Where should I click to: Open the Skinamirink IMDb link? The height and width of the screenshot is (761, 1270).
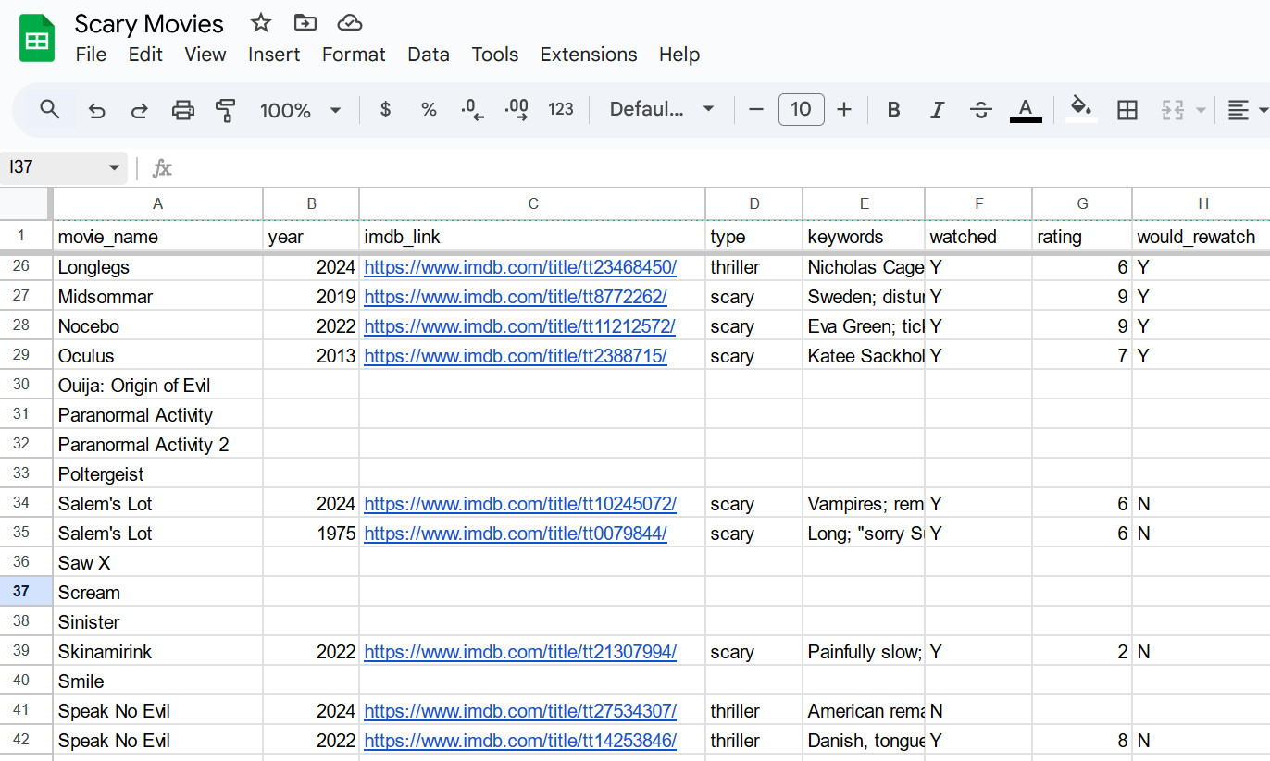(x=520, y=652)
